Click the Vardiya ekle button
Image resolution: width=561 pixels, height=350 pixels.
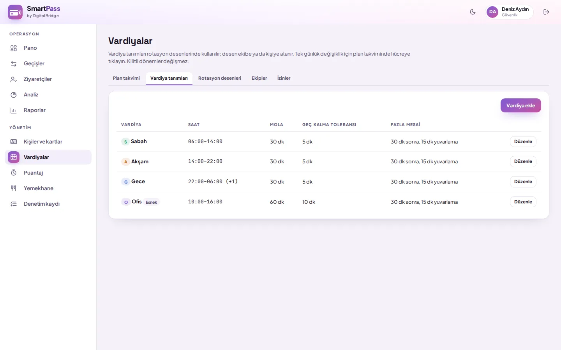click(521, 105)
